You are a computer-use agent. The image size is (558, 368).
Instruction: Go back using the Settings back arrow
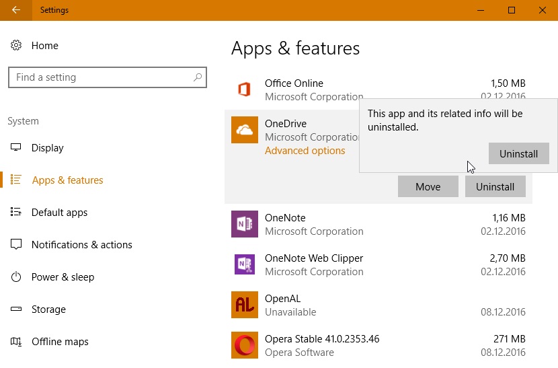[x=16, y=10]
